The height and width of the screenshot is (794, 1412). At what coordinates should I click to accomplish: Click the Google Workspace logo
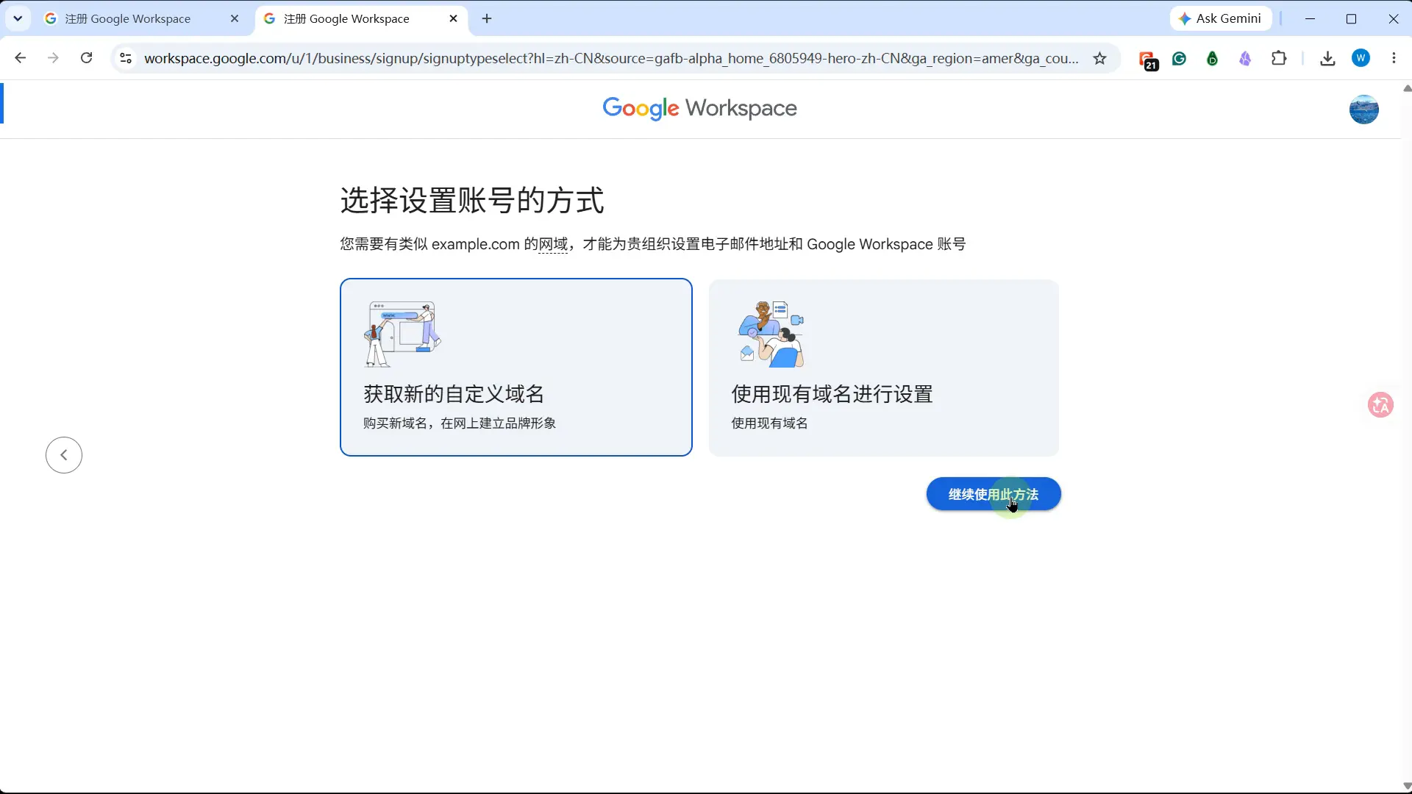(699, 108)
